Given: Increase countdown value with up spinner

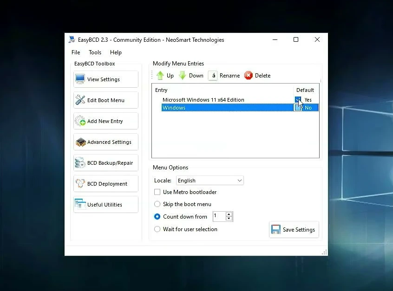Looking at the screenshot, I should [229, 214].
